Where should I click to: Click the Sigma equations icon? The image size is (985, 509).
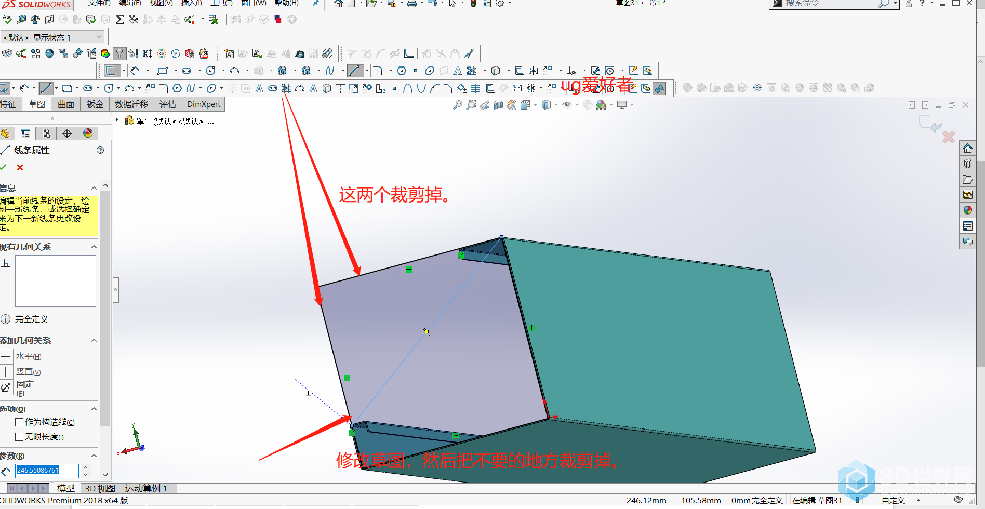(119, 19)
